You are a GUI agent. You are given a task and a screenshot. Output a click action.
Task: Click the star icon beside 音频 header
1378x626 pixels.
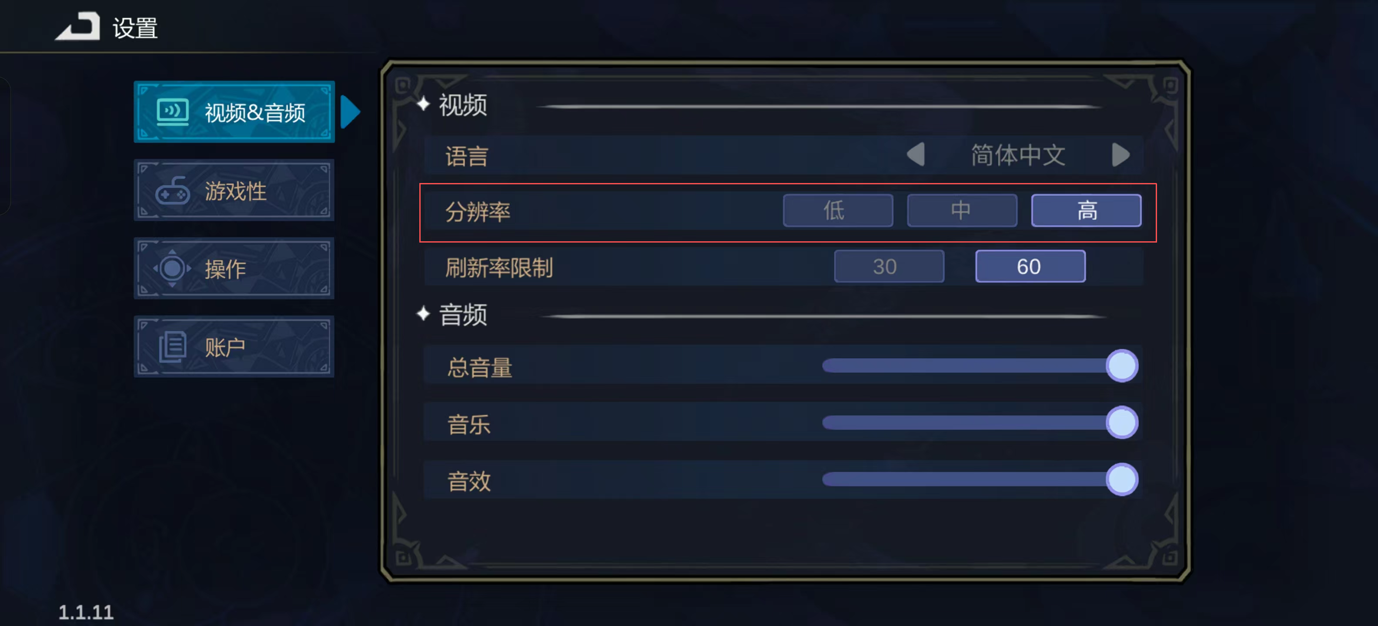coord(423,314)
